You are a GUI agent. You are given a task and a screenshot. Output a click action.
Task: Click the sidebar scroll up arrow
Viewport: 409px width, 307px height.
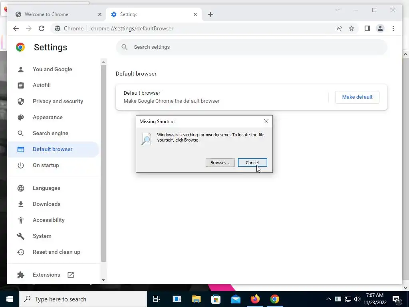(103, 62)
